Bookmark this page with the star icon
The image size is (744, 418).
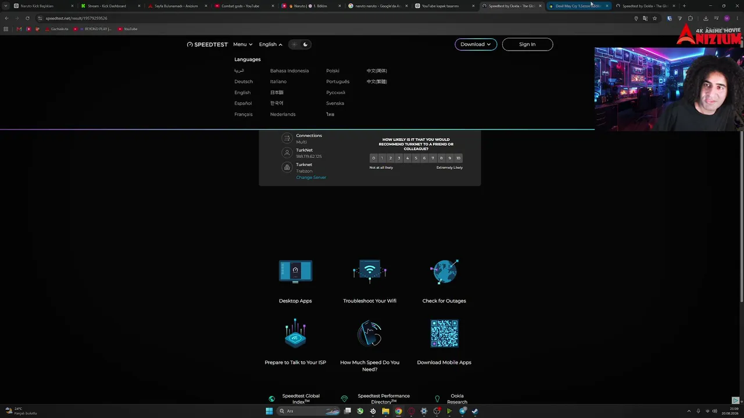(654, 18)
